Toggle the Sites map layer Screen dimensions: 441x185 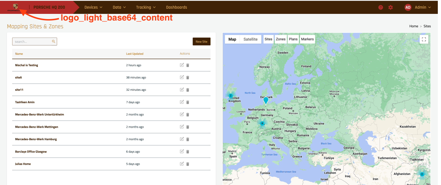(x=268, y=39)
